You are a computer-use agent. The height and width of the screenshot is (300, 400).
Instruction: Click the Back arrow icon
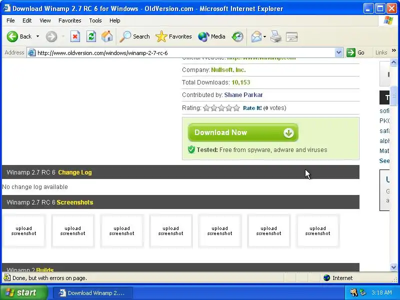[12, 36]
